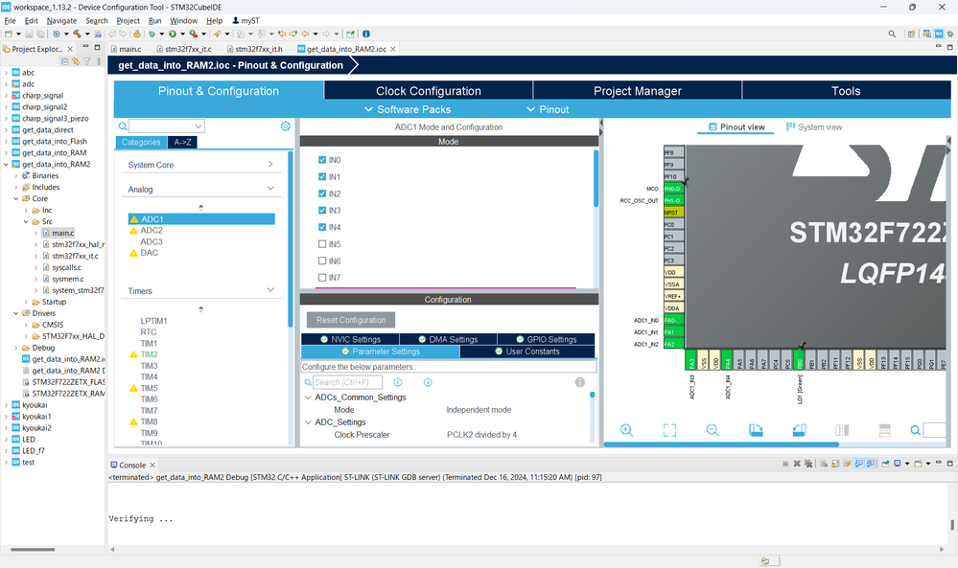Switch to the Tools tab

pyautogui.click(x=846, y=91)
